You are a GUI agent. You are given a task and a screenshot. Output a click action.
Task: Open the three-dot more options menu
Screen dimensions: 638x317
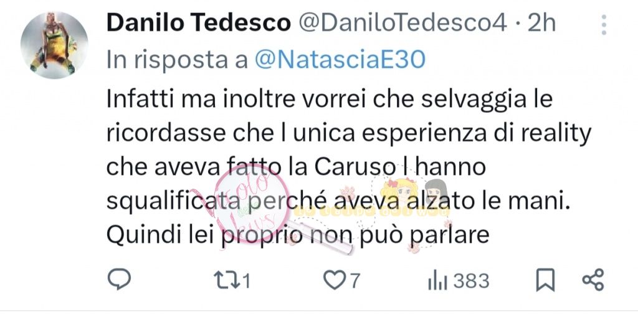pyautogui.click(x=604, y=25)
